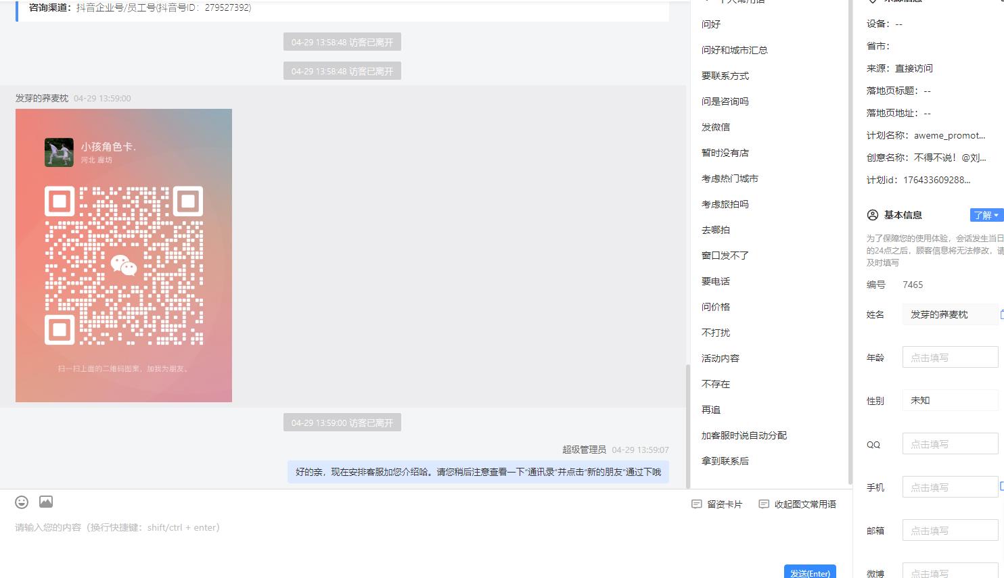Click the 落地页标题 entry

click(x=899, y=91)
